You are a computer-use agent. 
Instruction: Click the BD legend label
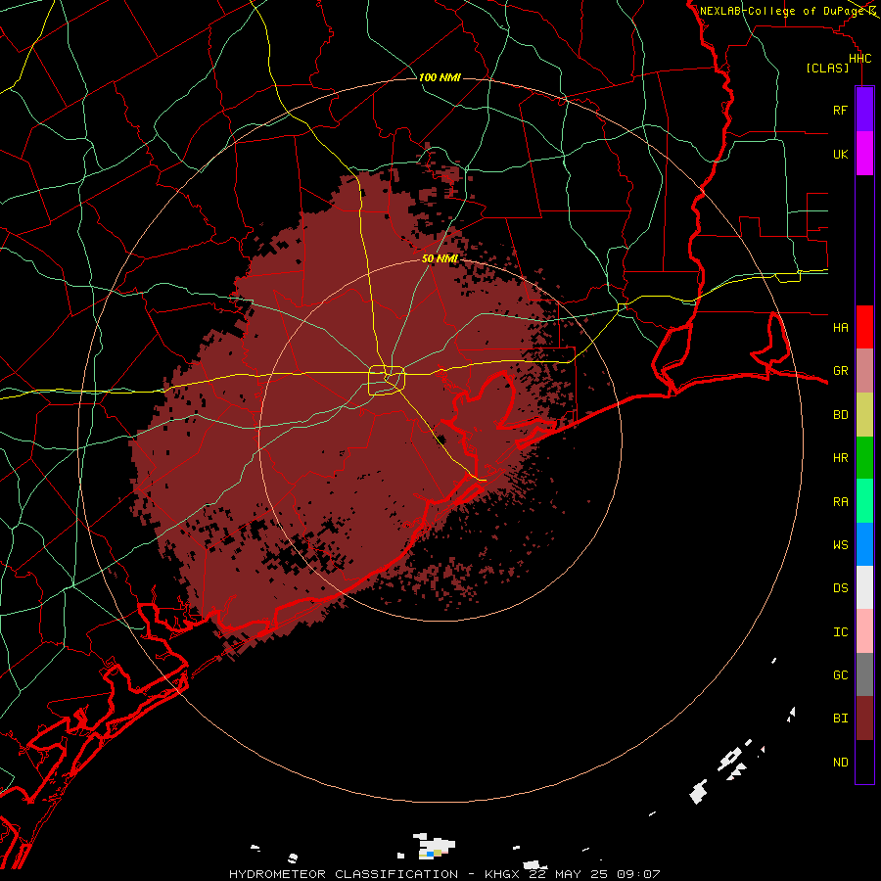[840, 415]
